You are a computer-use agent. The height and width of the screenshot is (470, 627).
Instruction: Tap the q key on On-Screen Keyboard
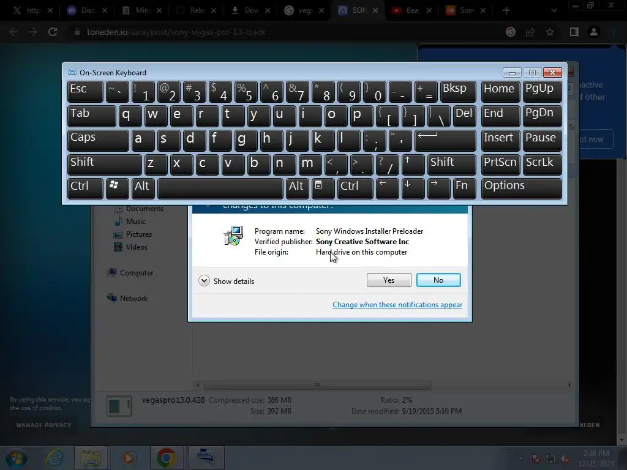coord(130,116)
